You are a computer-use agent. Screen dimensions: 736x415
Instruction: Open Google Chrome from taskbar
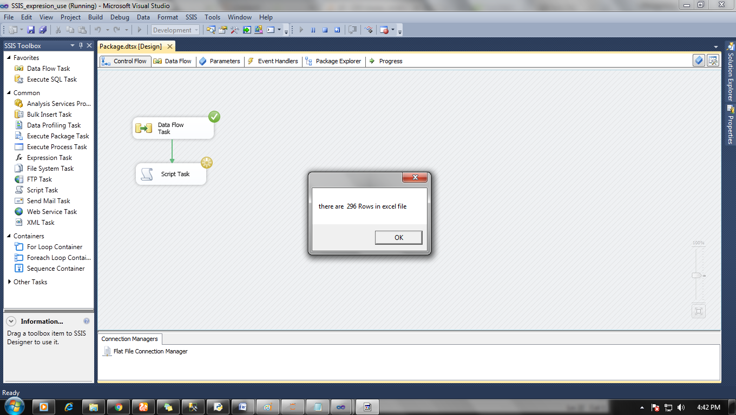pos(119,407)
